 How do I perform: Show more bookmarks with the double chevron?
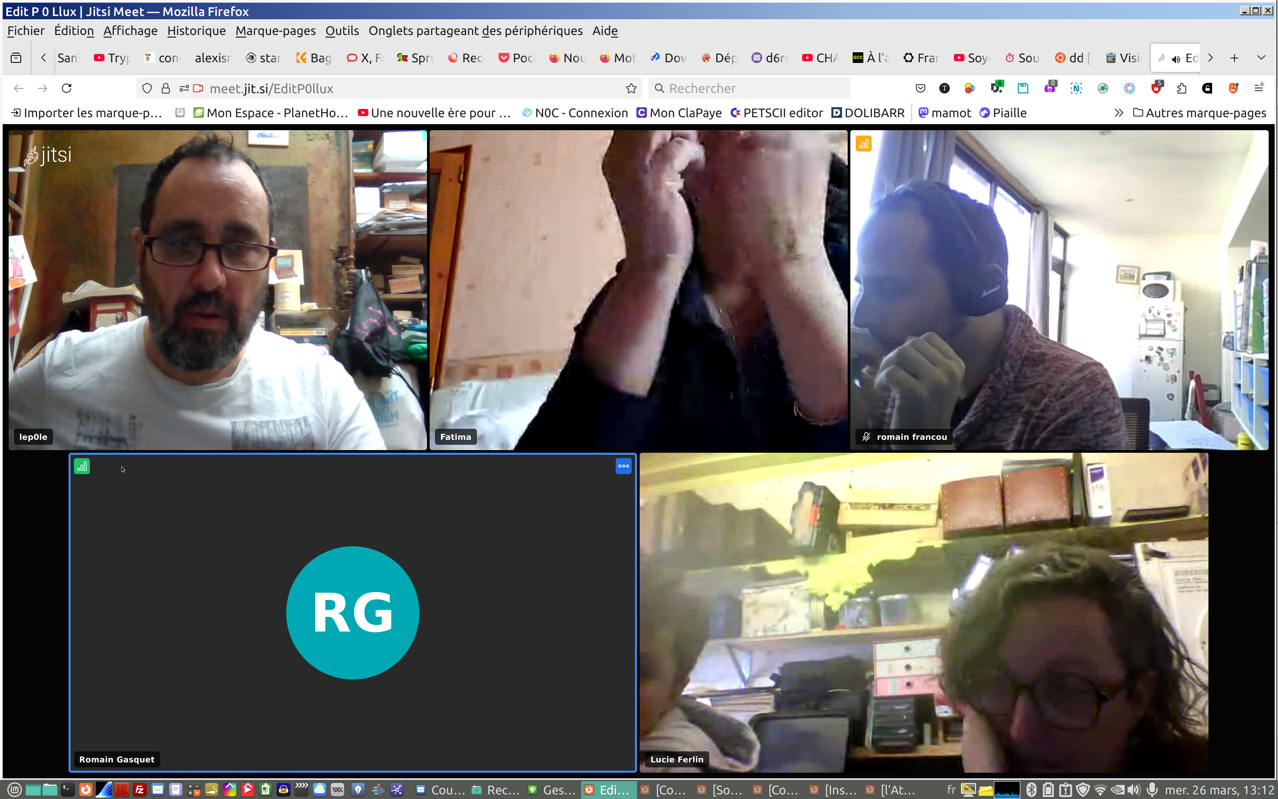pos(1119,113)
